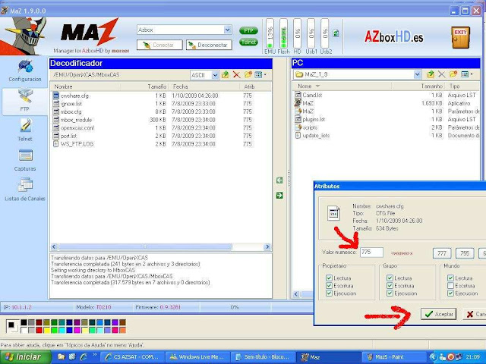Open the Azbox device dropdown
This screenshot has height=364, width=486.
point(228,30)
